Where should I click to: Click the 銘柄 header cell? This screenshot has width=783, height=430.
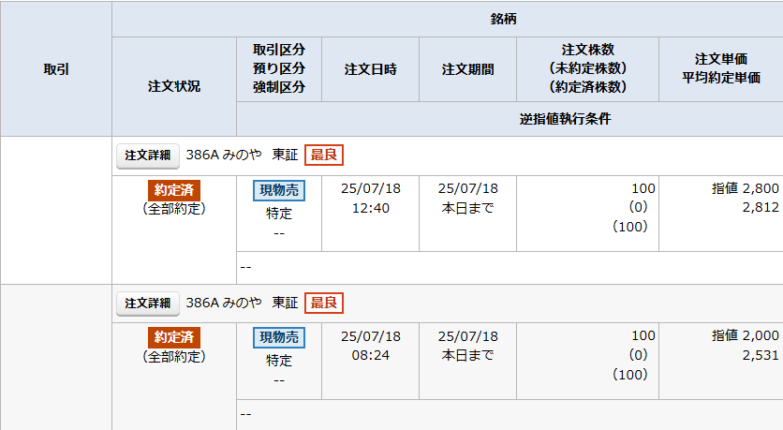click(x=503, y=19)
